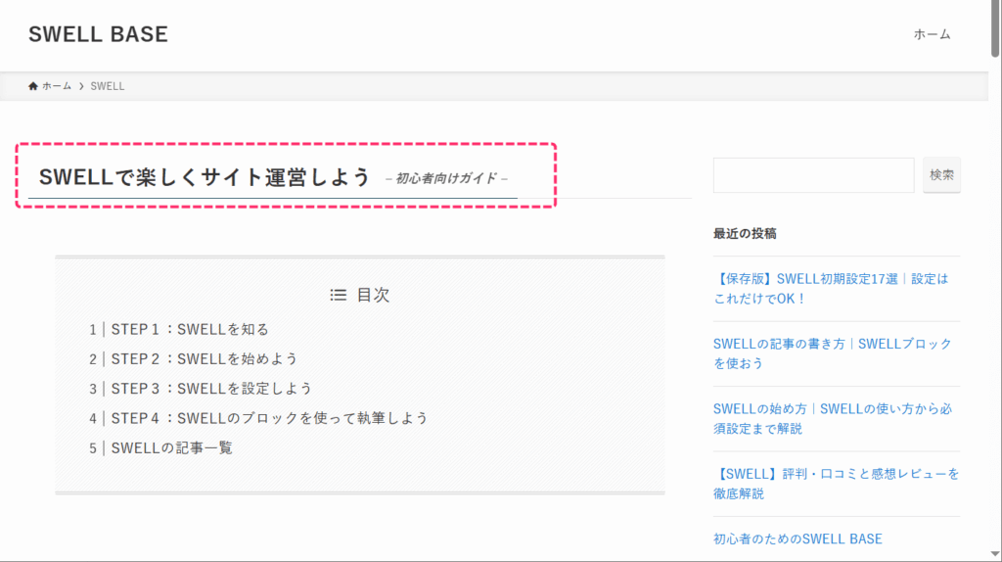Go to ホーム breadcrumb link
This screenshot has height=562, width=1002.
click(57, 86)
